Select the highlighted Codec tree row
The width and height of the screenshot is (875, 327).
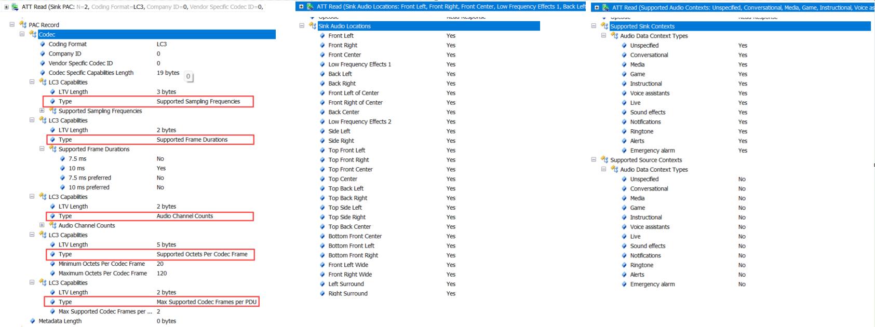(156, 35)
